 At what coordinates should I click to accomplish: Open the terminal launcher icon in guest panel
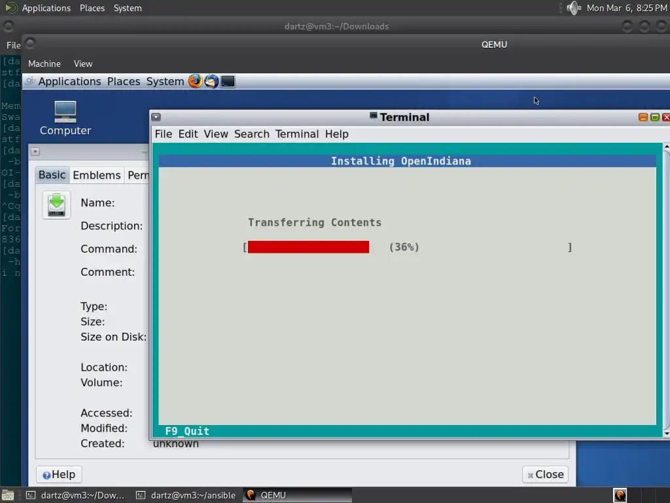228,81
